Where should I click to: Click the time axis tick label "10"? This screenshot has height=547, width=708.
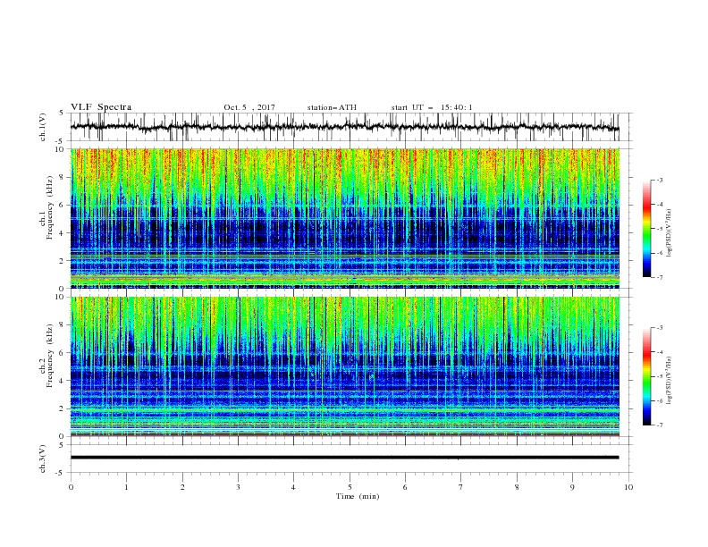[628, 487]
